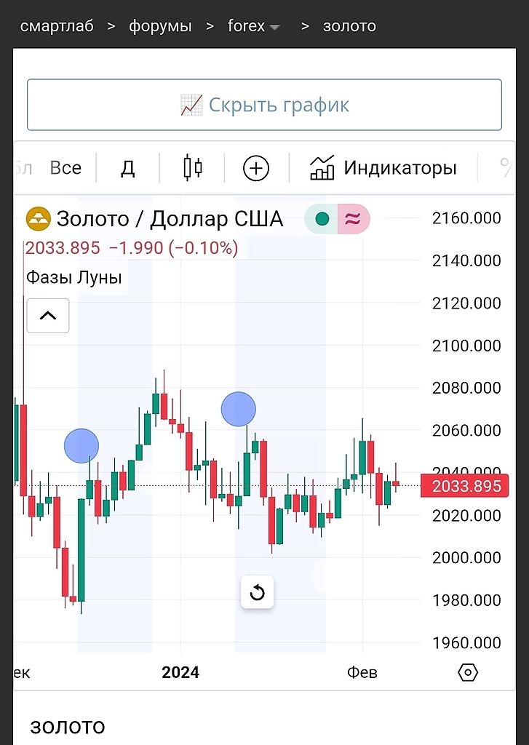Open the candlestick chart style selector
This screenshot has height=745, width=529.
(x=193, y=168)
